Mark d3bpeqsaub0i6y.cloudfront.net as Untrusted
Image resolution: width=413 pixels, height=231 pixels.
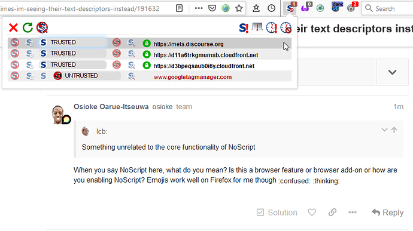[x=117, y=64]
